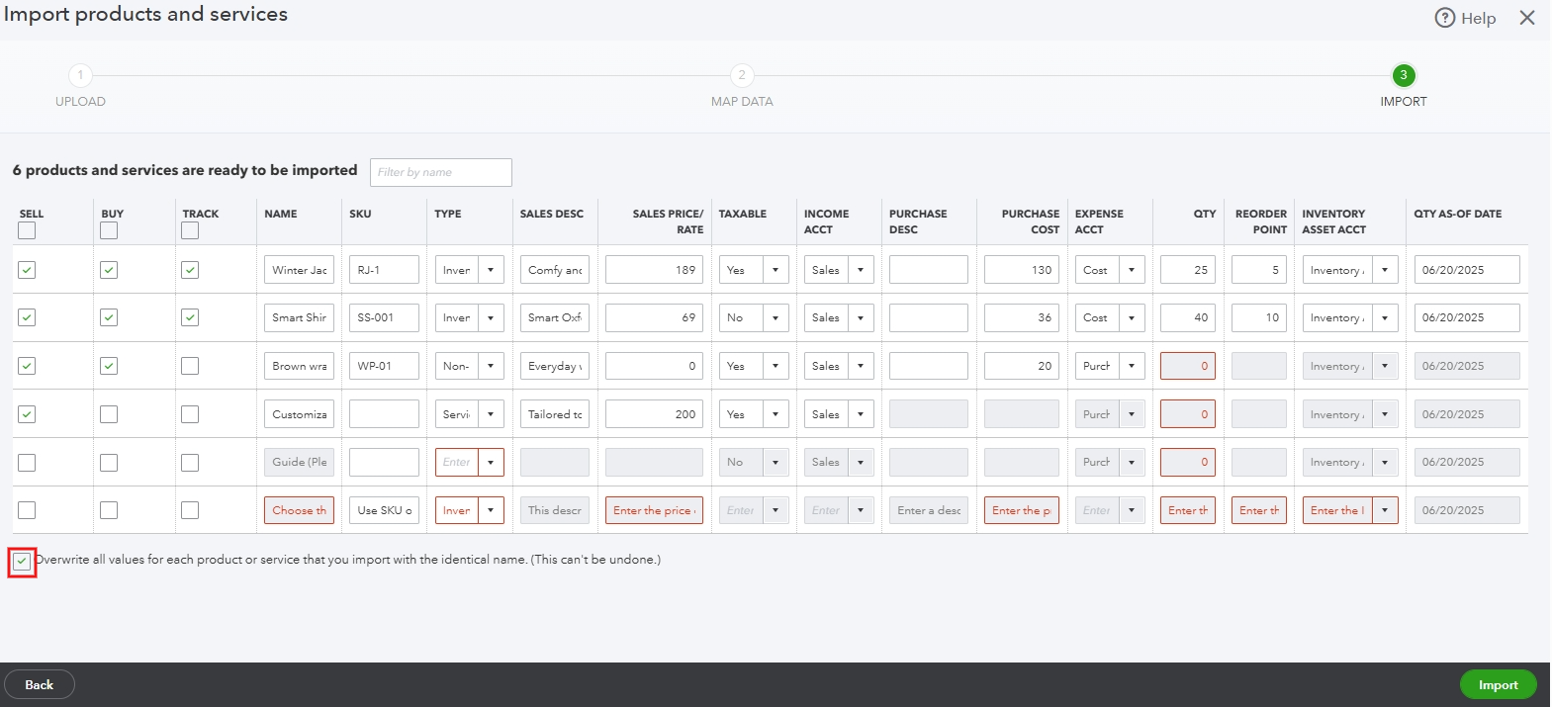1552x707 pixels.
Task: Click the Tailored tc sales description field
Action: coord(555,414)
